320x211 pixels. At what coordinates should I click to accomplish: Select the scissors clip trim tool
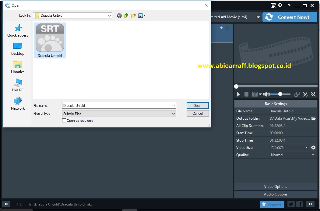click(x=305, y=94)
